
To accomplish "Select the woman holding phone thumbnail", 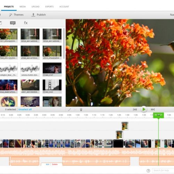I will pos(52,102).
